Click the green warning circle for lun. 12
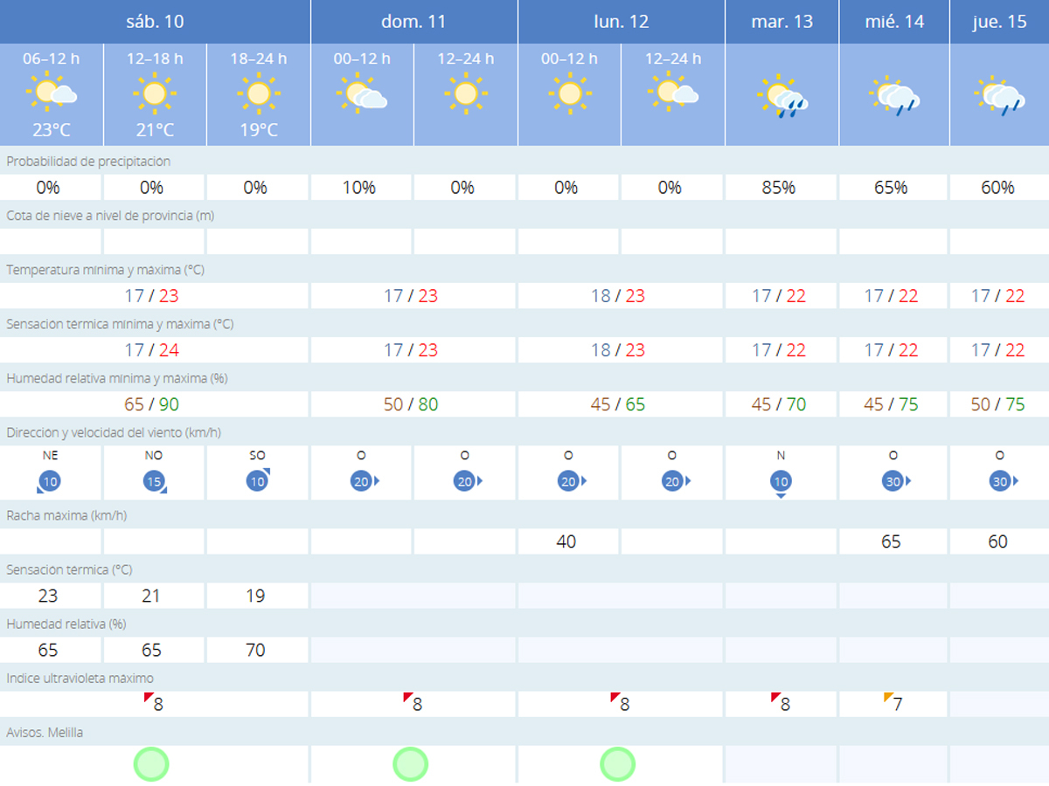This screenshot has width=1049, height=786. (x=617, y=764)
